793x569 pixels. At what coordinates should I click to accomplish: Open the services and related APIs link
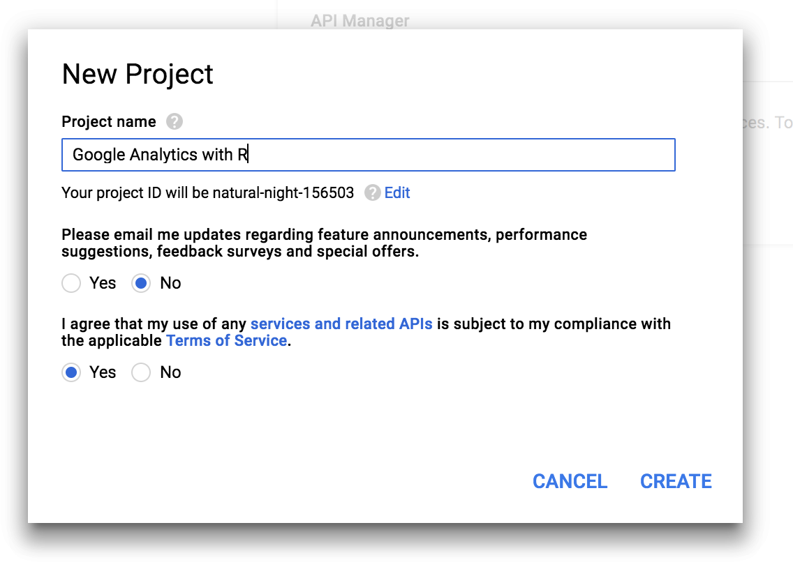341,324
